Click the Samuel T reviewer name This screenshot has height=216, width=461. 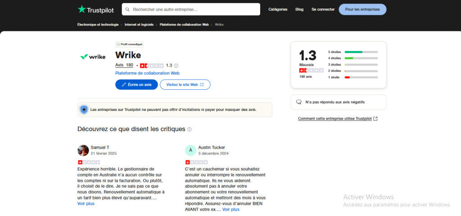coord(100,147)
